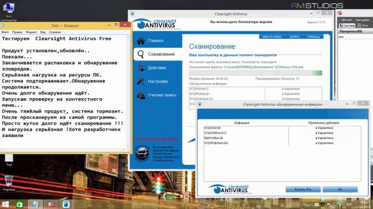
Task: Click the купить link at top
Action: pos(294,37)
